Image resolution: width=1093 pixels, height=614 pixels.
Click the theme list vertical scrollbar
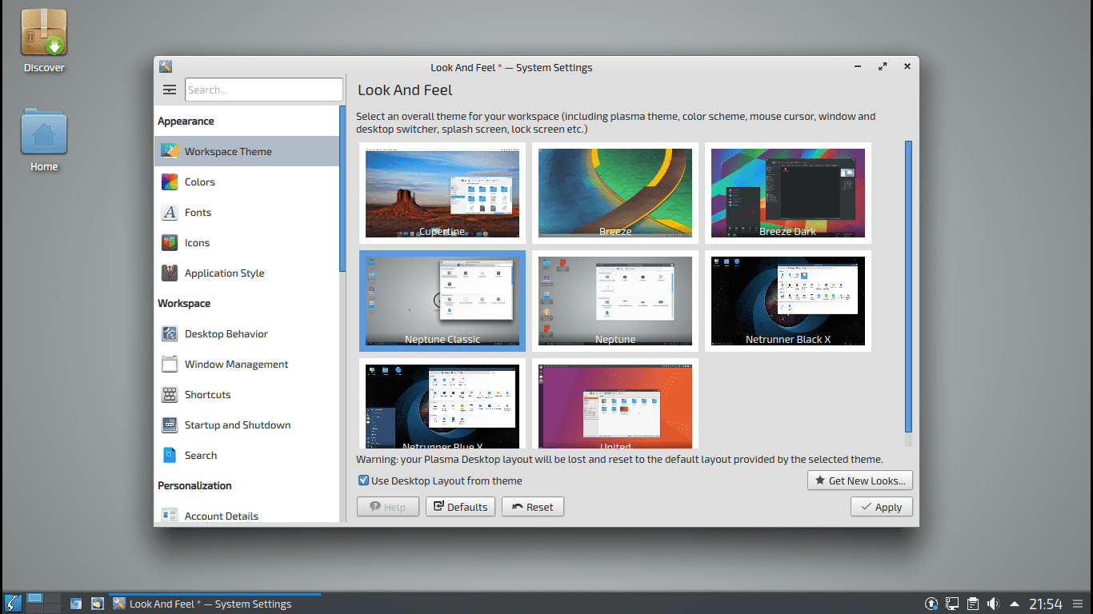[908, 286]
